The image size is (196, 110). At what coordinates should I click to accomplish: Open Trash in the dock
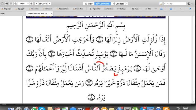point(186,108)
